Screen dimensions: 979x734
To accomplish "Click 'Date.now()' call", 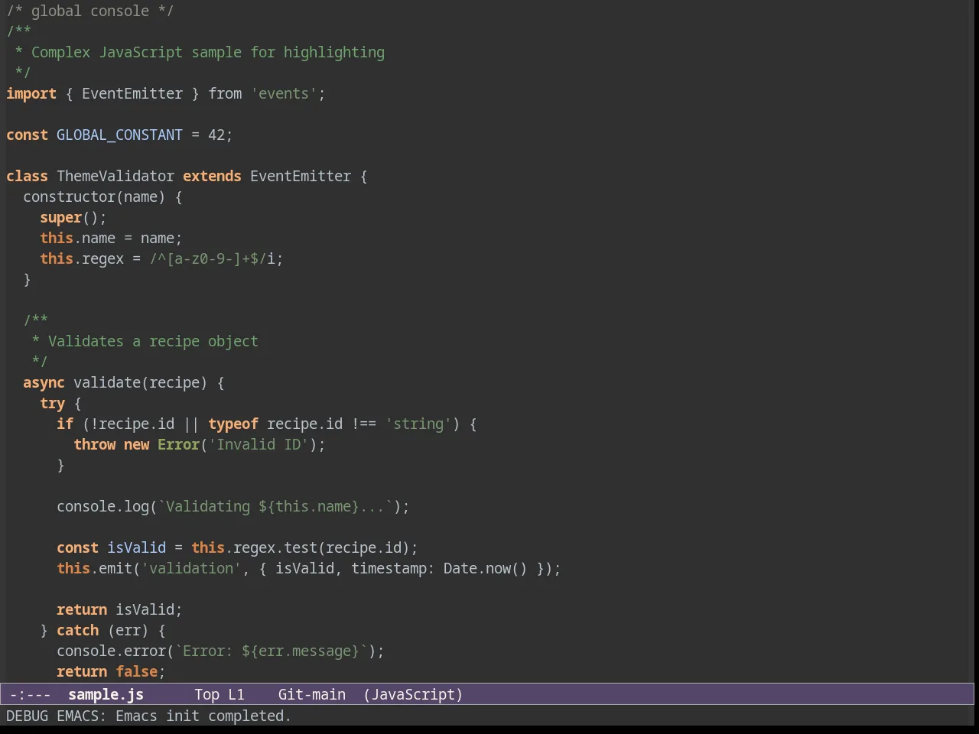I will (x=486, y=568).
